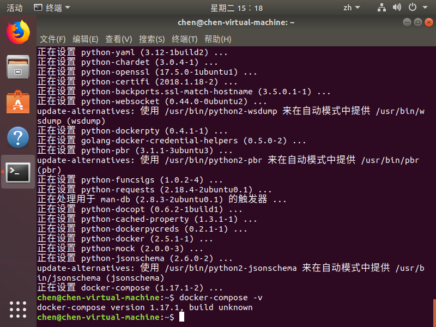Click the 'python-jsonschema (2.6.0-2)' line
Viewport: 436px width, 327px height.
click(x=135, y=258)
